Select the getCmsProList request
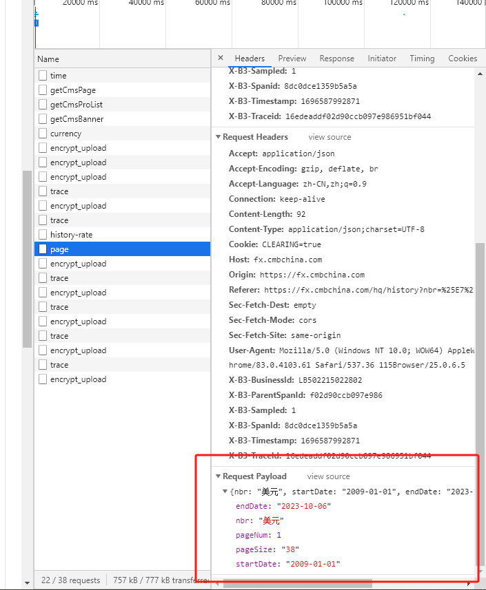The height and width of the screenshot is (590, 486). click(x=123, y=105)
